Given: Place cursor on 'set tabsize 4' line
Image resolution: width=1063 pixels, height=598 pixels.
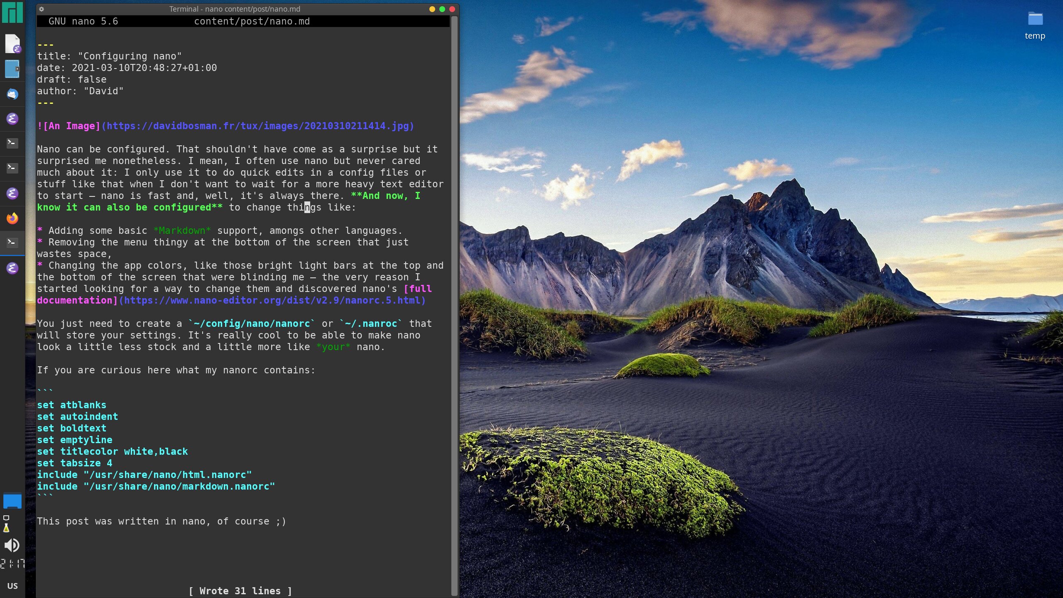Looking at the screenshot, I should pos(75,463).
